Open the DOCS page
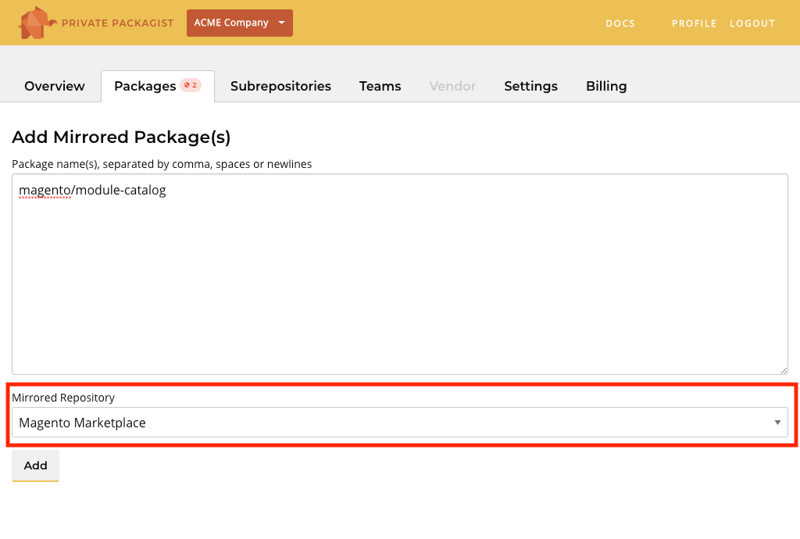The width and height of the screenshot is (800, 539). click(x=620, y=23)
